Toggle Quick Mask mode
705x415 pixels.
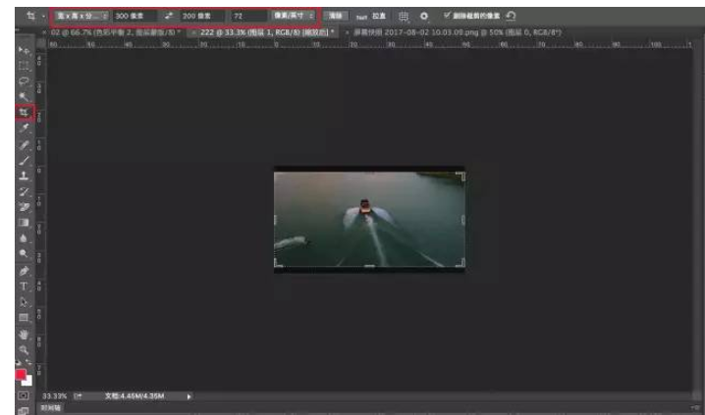[24, 395]
